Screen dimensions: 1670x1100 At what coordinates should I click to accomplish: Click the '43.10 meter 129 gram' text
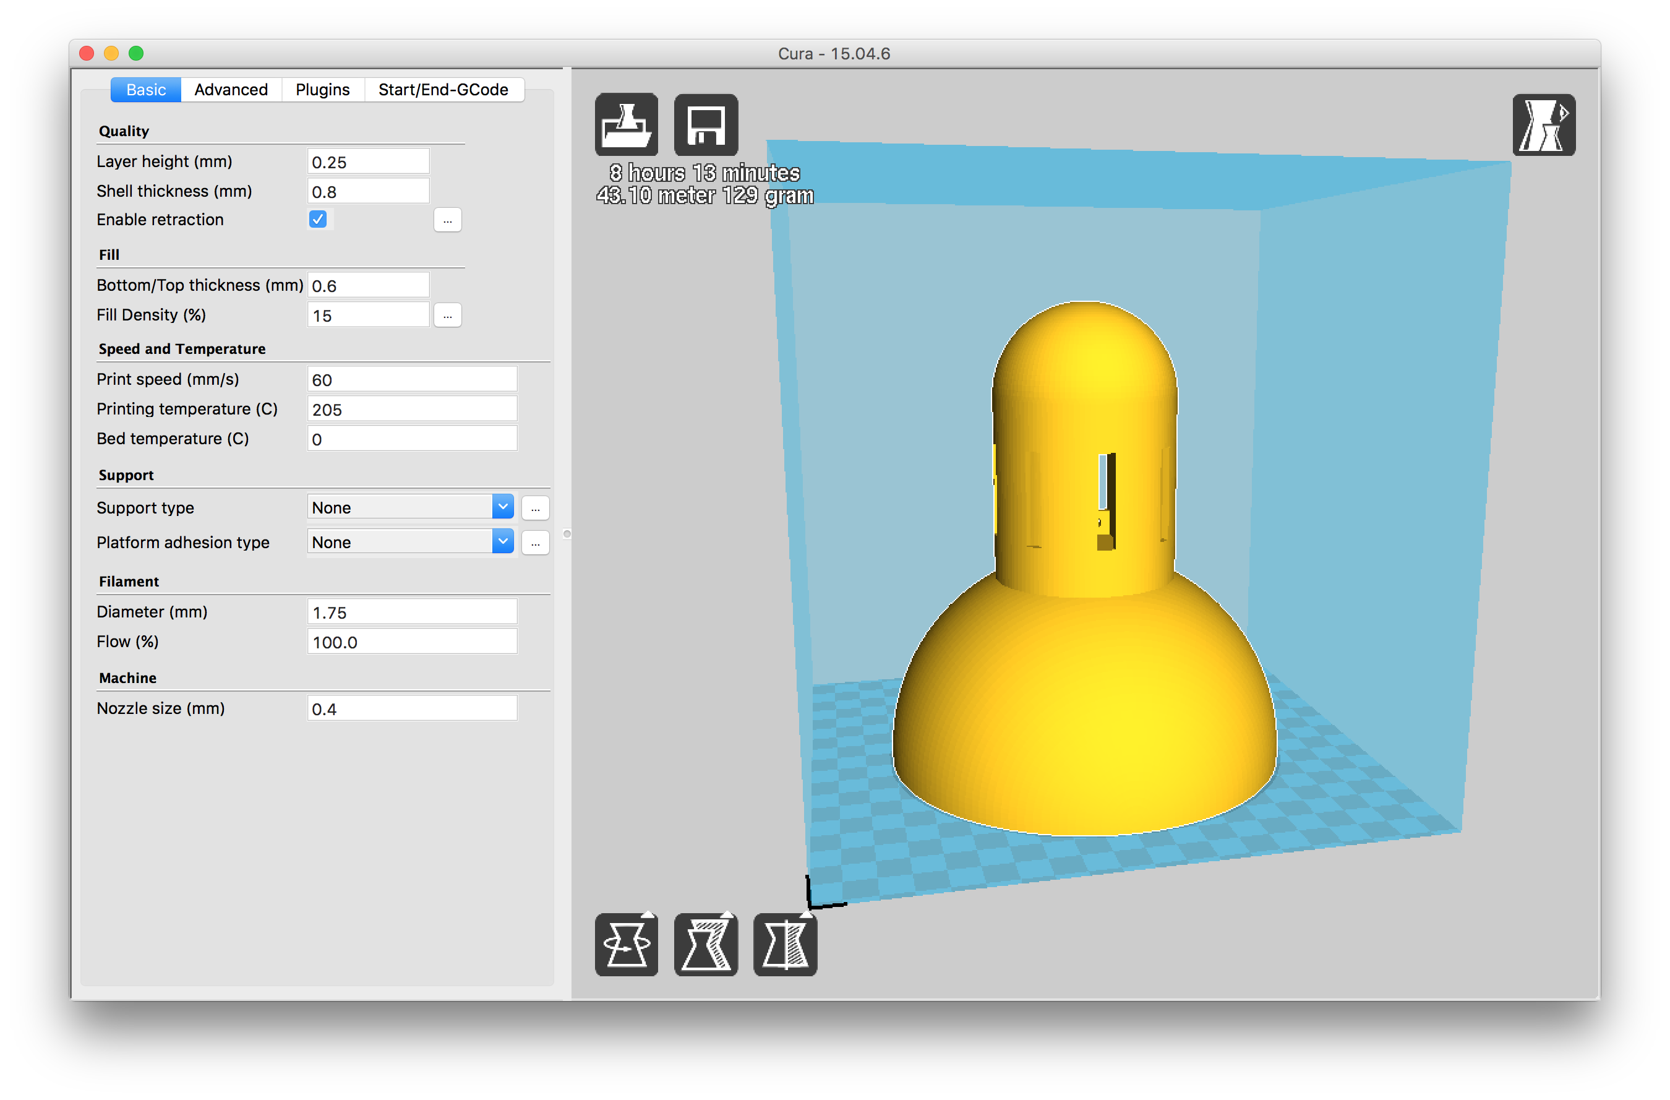(704, 195)
